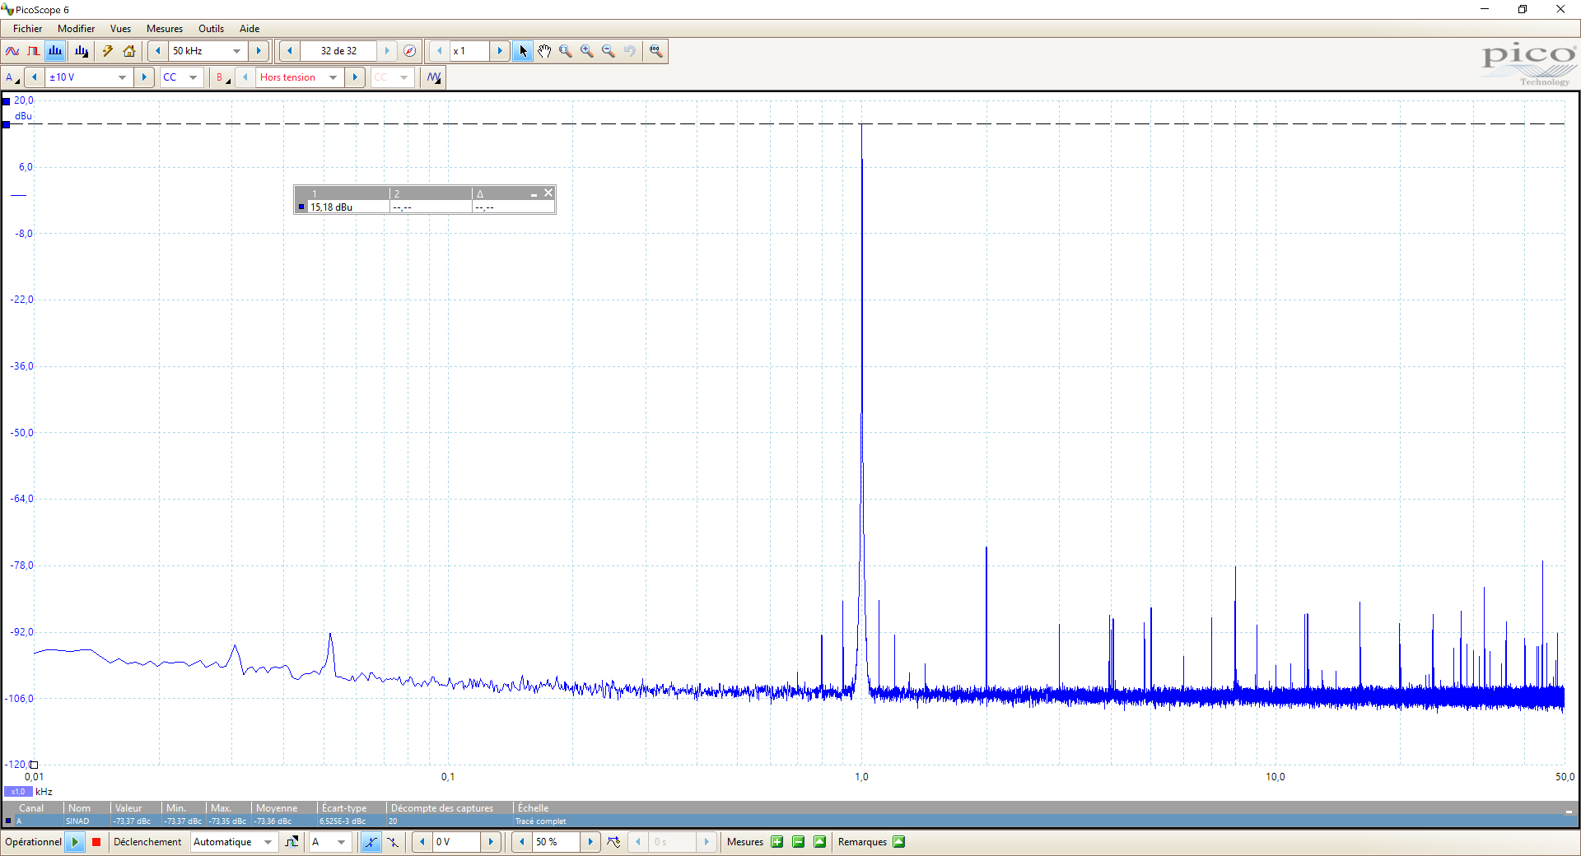Click the x1 zoom factor field
Screen dimensions: 1581x856
[x=469, y=51]
